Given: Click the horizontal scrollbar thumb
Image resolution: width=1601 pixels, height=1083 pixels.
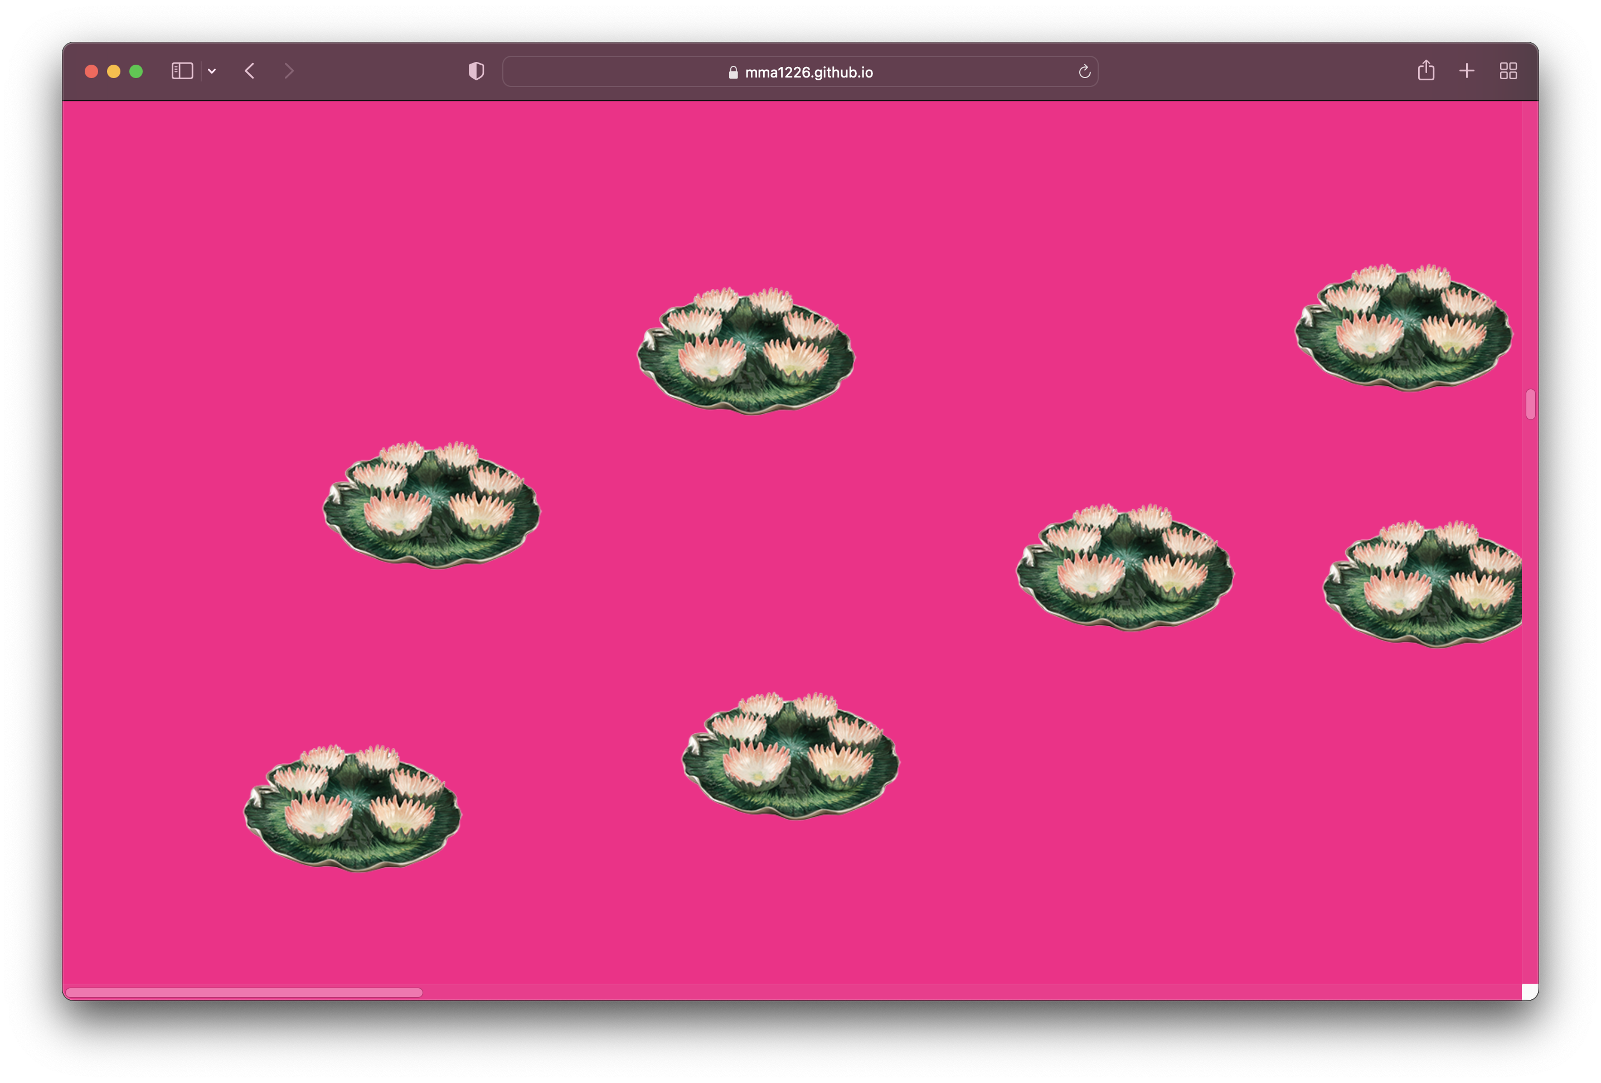Looking at the screenshot, I should [x=244, y=992].
